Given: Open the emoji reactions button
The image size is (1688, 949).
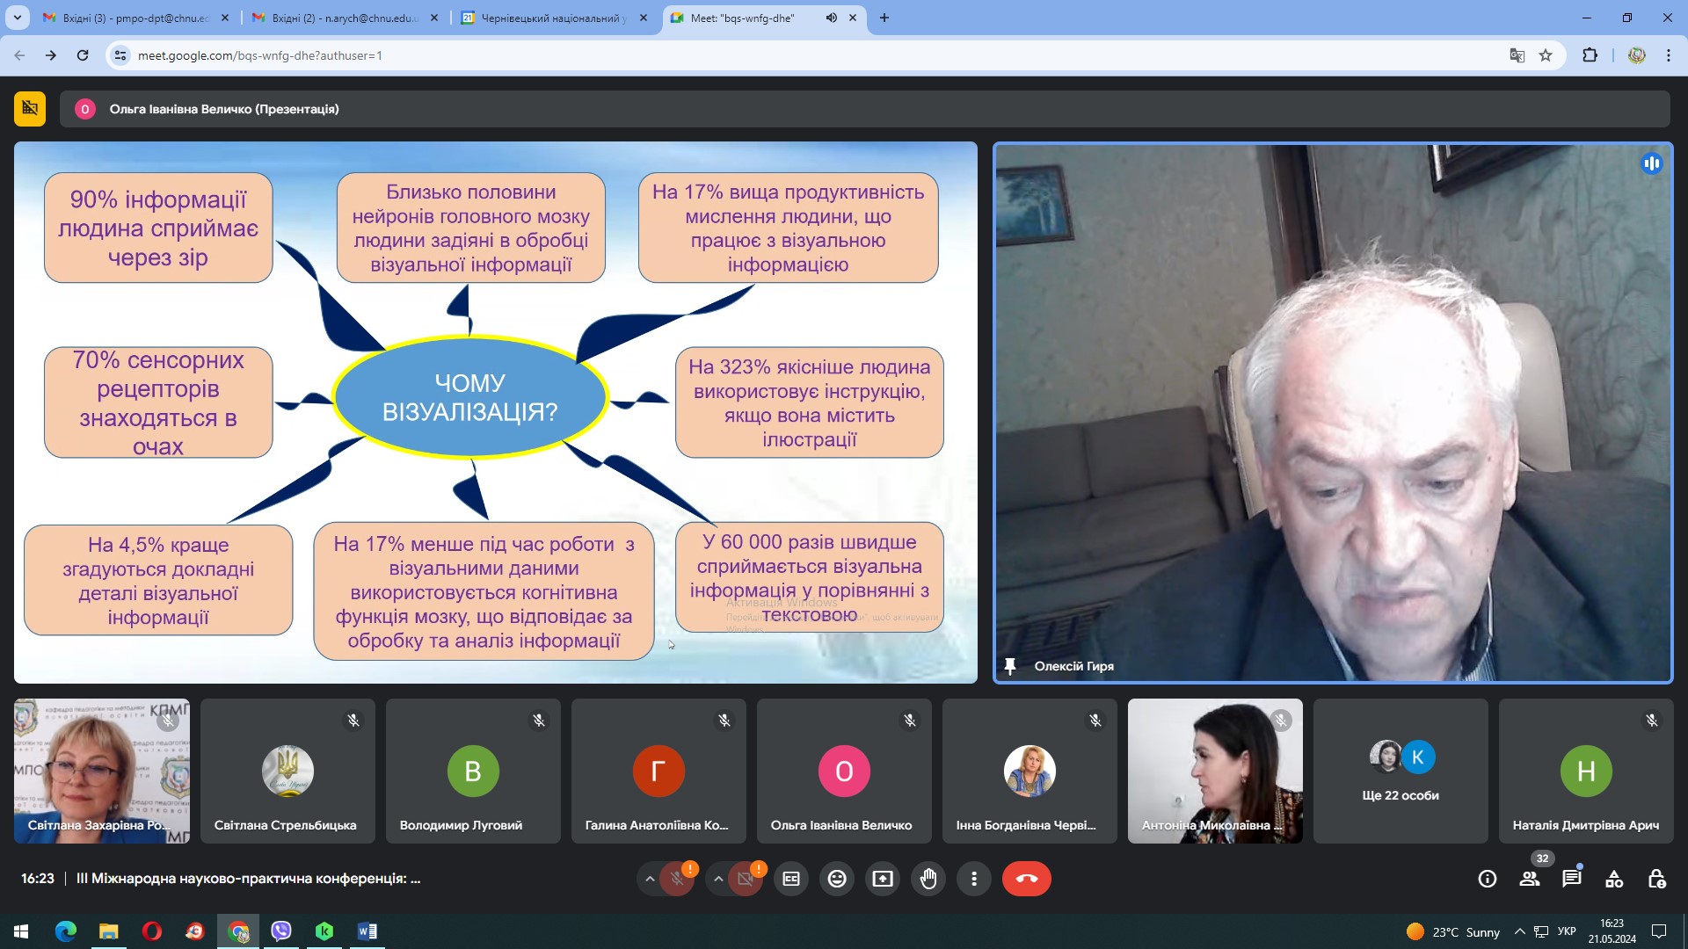Looking at the screenshot, I should (x=837, y=879).
